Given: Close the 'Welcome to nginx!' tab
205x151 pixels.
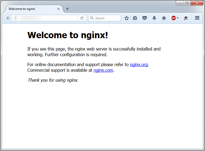Looking at the screenshot, I should click(58, 9).
